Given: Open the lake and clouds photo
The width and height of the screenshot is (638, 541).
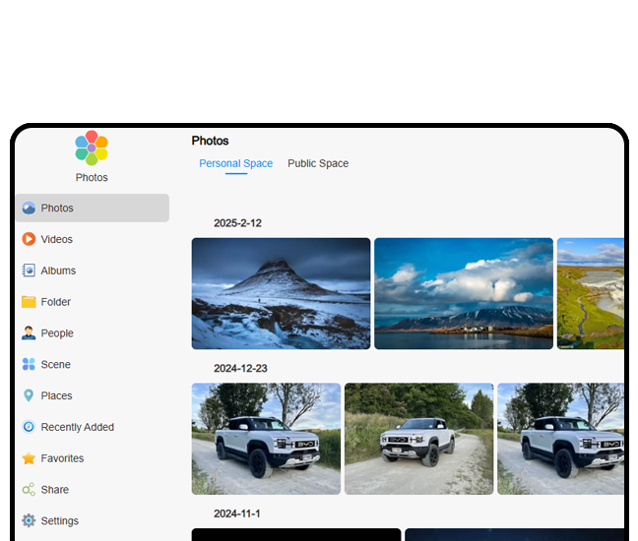Looking at the screenshot, I should coord(463,293).
